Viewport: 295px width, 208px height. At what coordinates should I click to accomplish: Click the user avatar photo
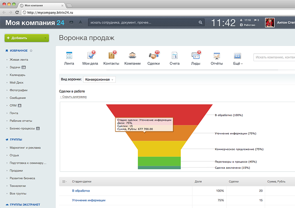coord(270,23)
